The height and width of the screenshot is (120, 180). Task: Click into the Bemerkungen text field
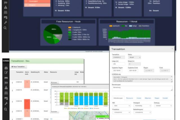[142, 88]
